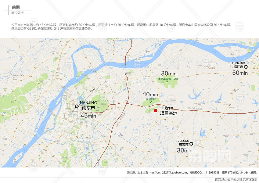Click the G42 highway label
259x183 pixels.
point(195,108)
